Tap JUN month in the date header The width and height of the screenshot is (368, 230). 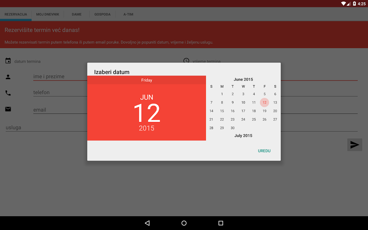pyautogui.click(x=147, y=97)
